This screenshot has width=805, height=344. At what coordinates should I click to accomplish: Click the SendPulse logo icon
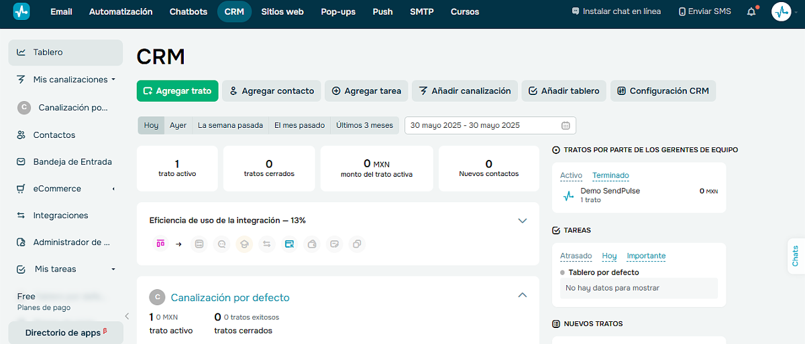21,11
